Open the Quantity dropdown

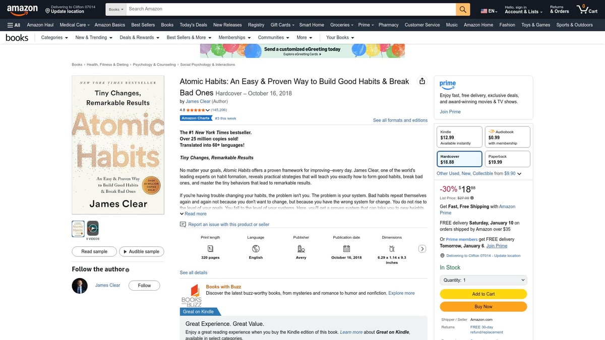click(x=482, y=280)
